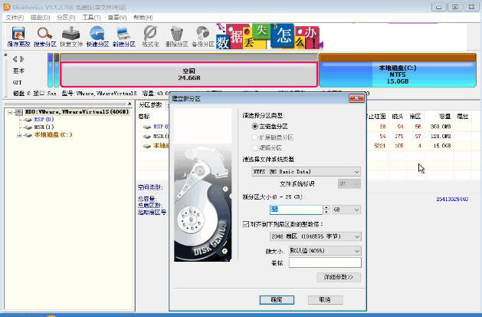Click the stepper arrows beside the partition size field

[x=326, y=210]
